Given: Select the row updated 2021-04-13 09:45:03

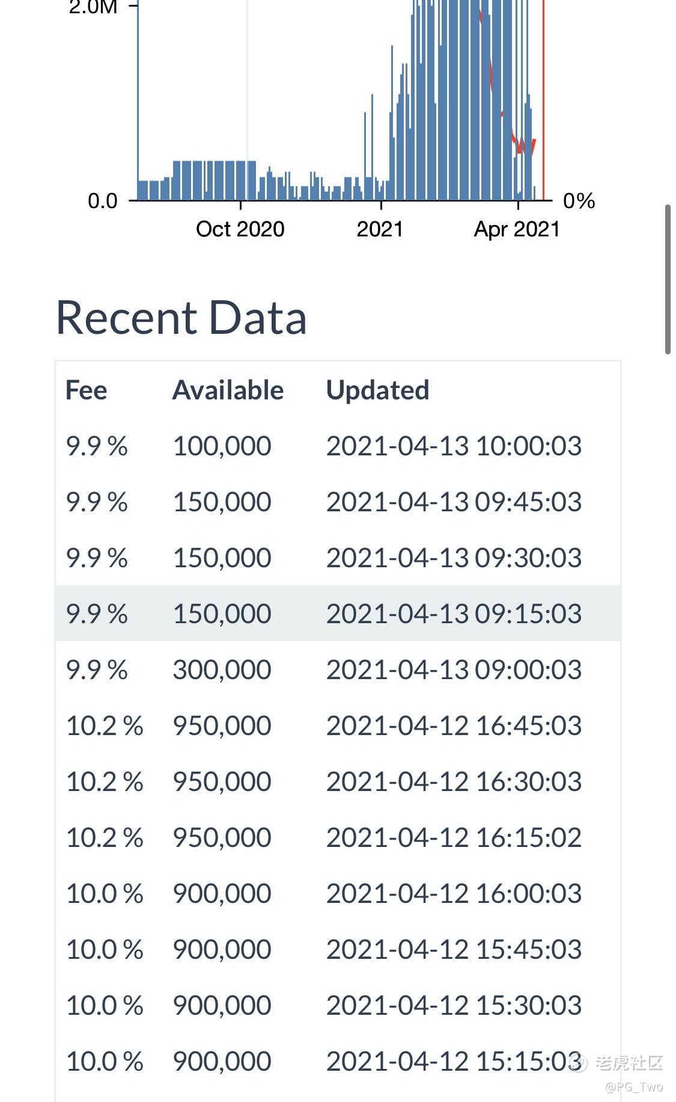Looking at the screenshot, I should click(x=338, y=502).
